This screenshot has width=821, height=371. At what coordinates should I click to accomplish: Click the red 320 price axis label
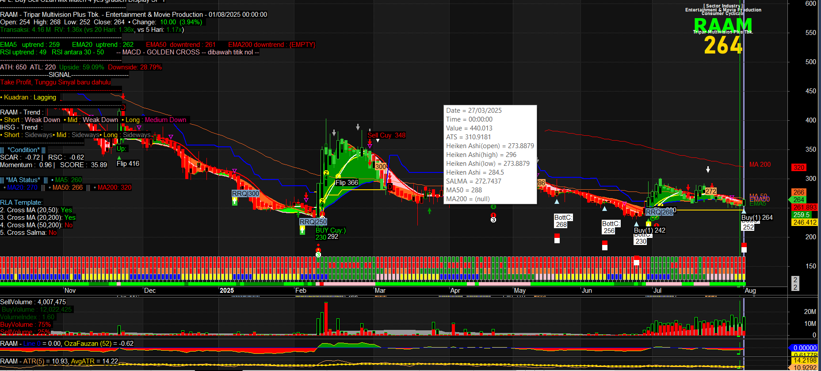[x=799, y=168]
